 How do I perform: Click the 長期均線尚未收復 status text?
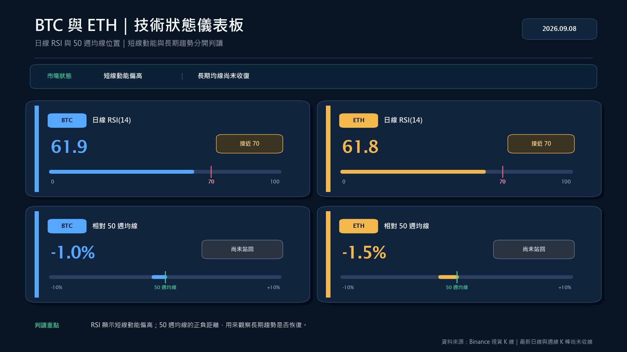[224, 76]
